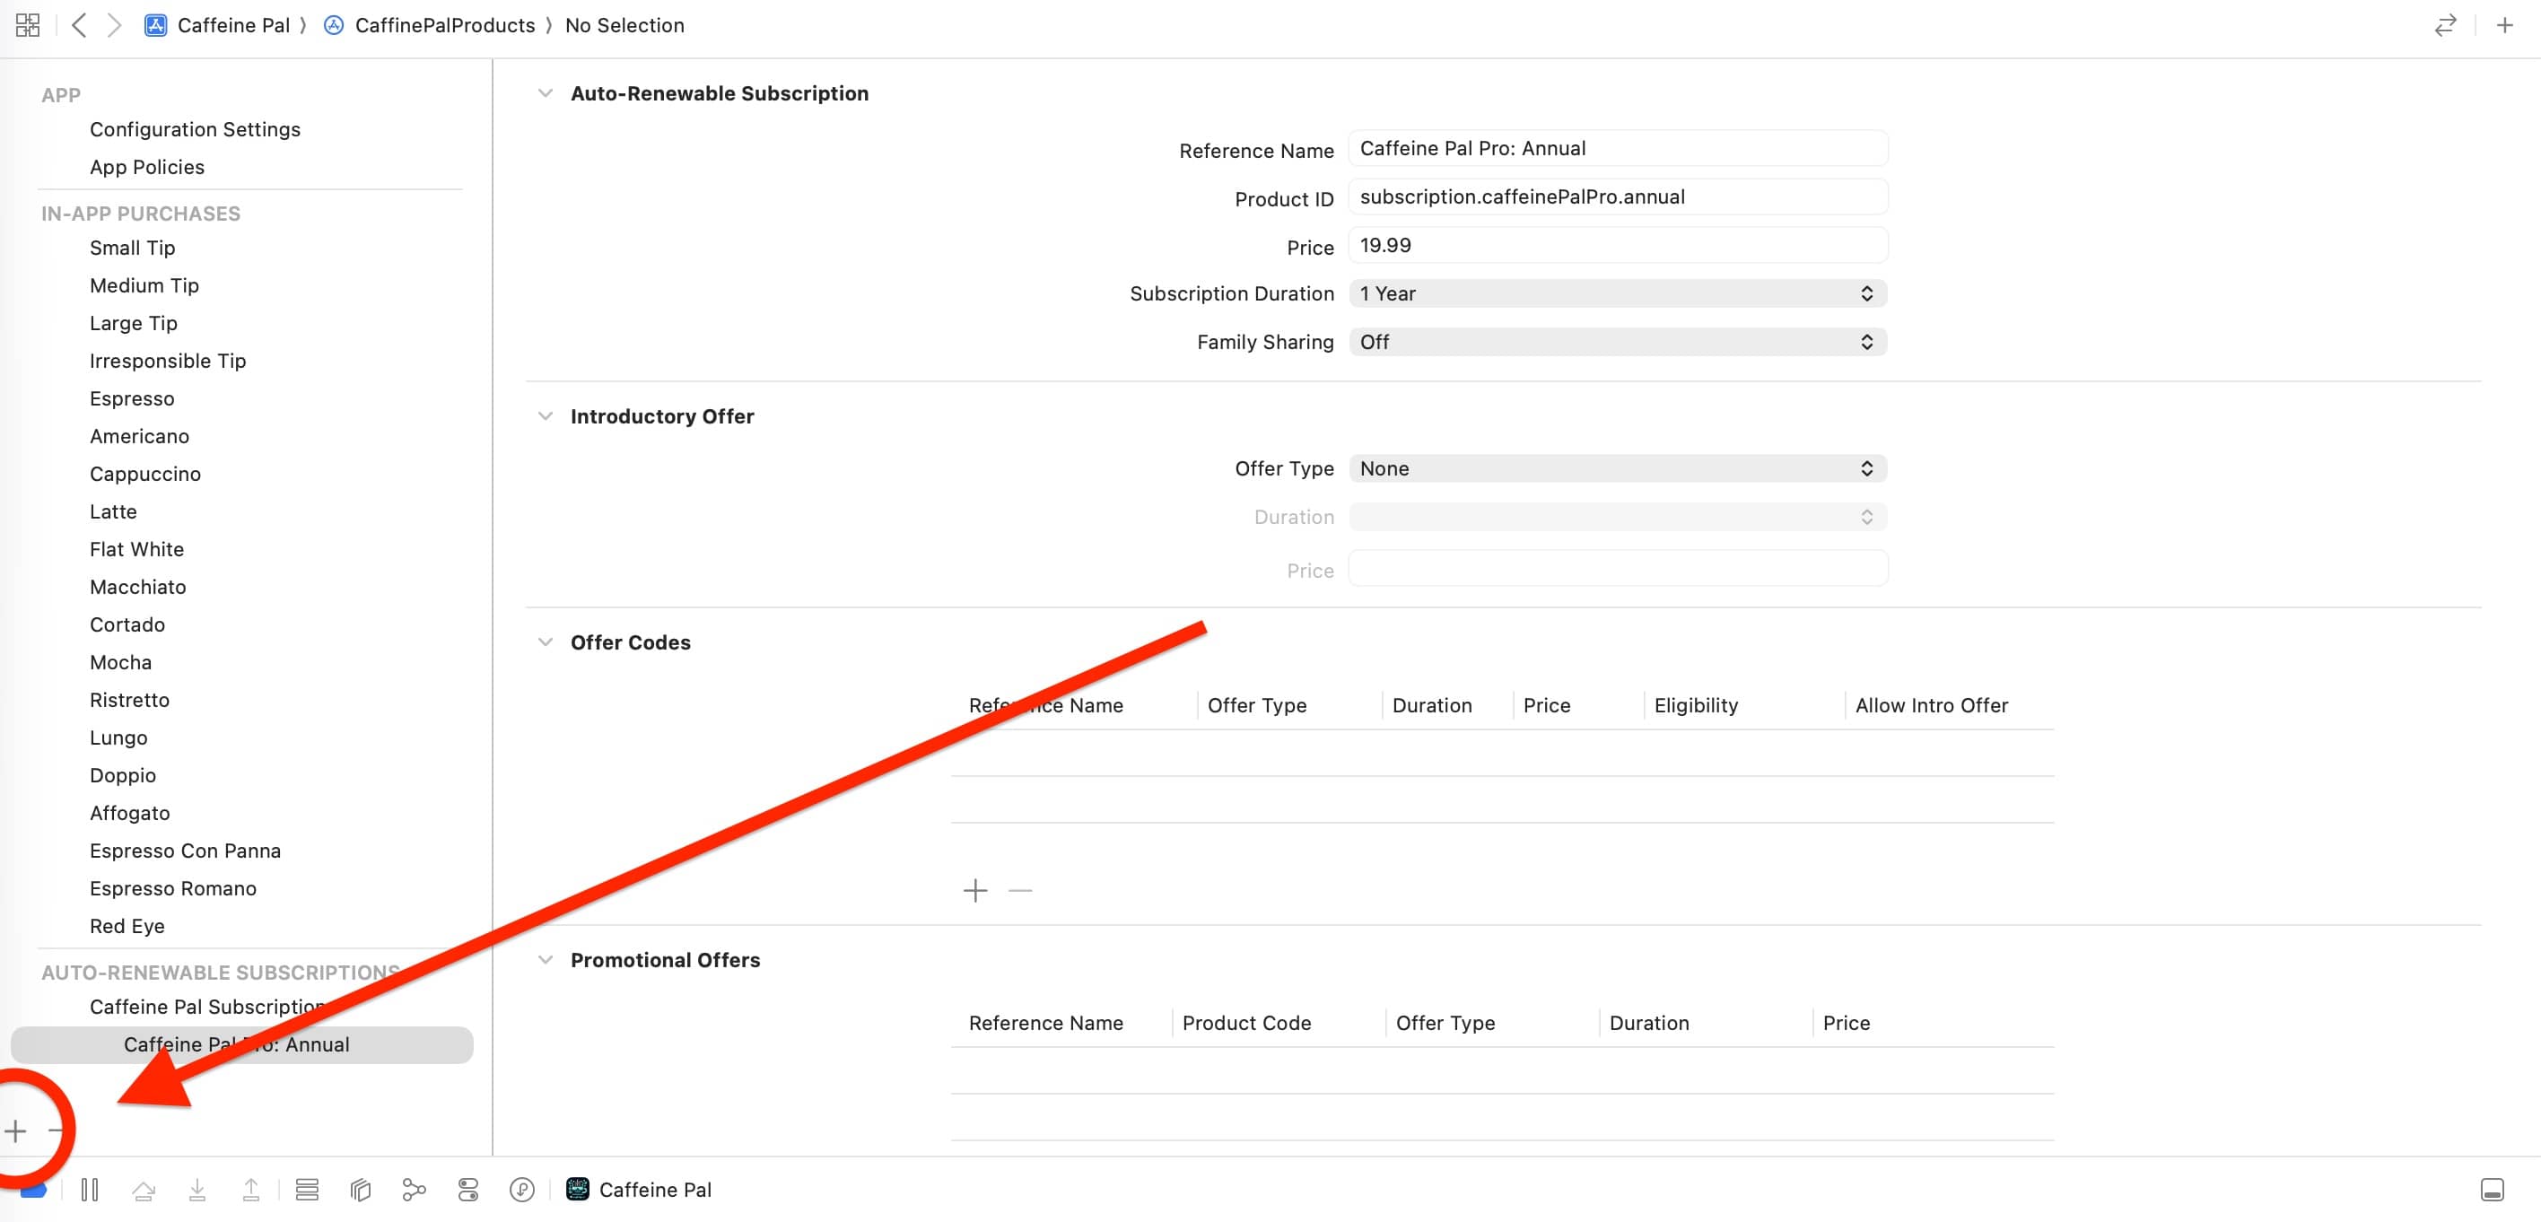Image resolution: width=2541 pixels, height=1222 pixels.
Task: Click the Price field showing 19.99
Action: pos(1618,245)
